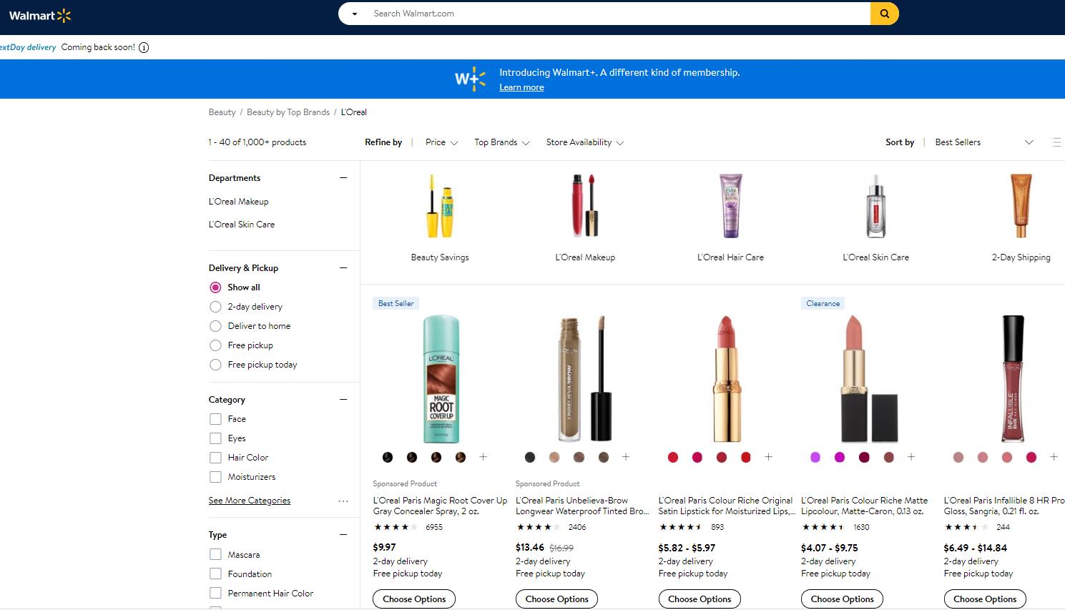Viewport: 1065px width, 610px height.
Task: Click the Beauty Savings mascara thumbnail
Action: [x=440, y=206]
